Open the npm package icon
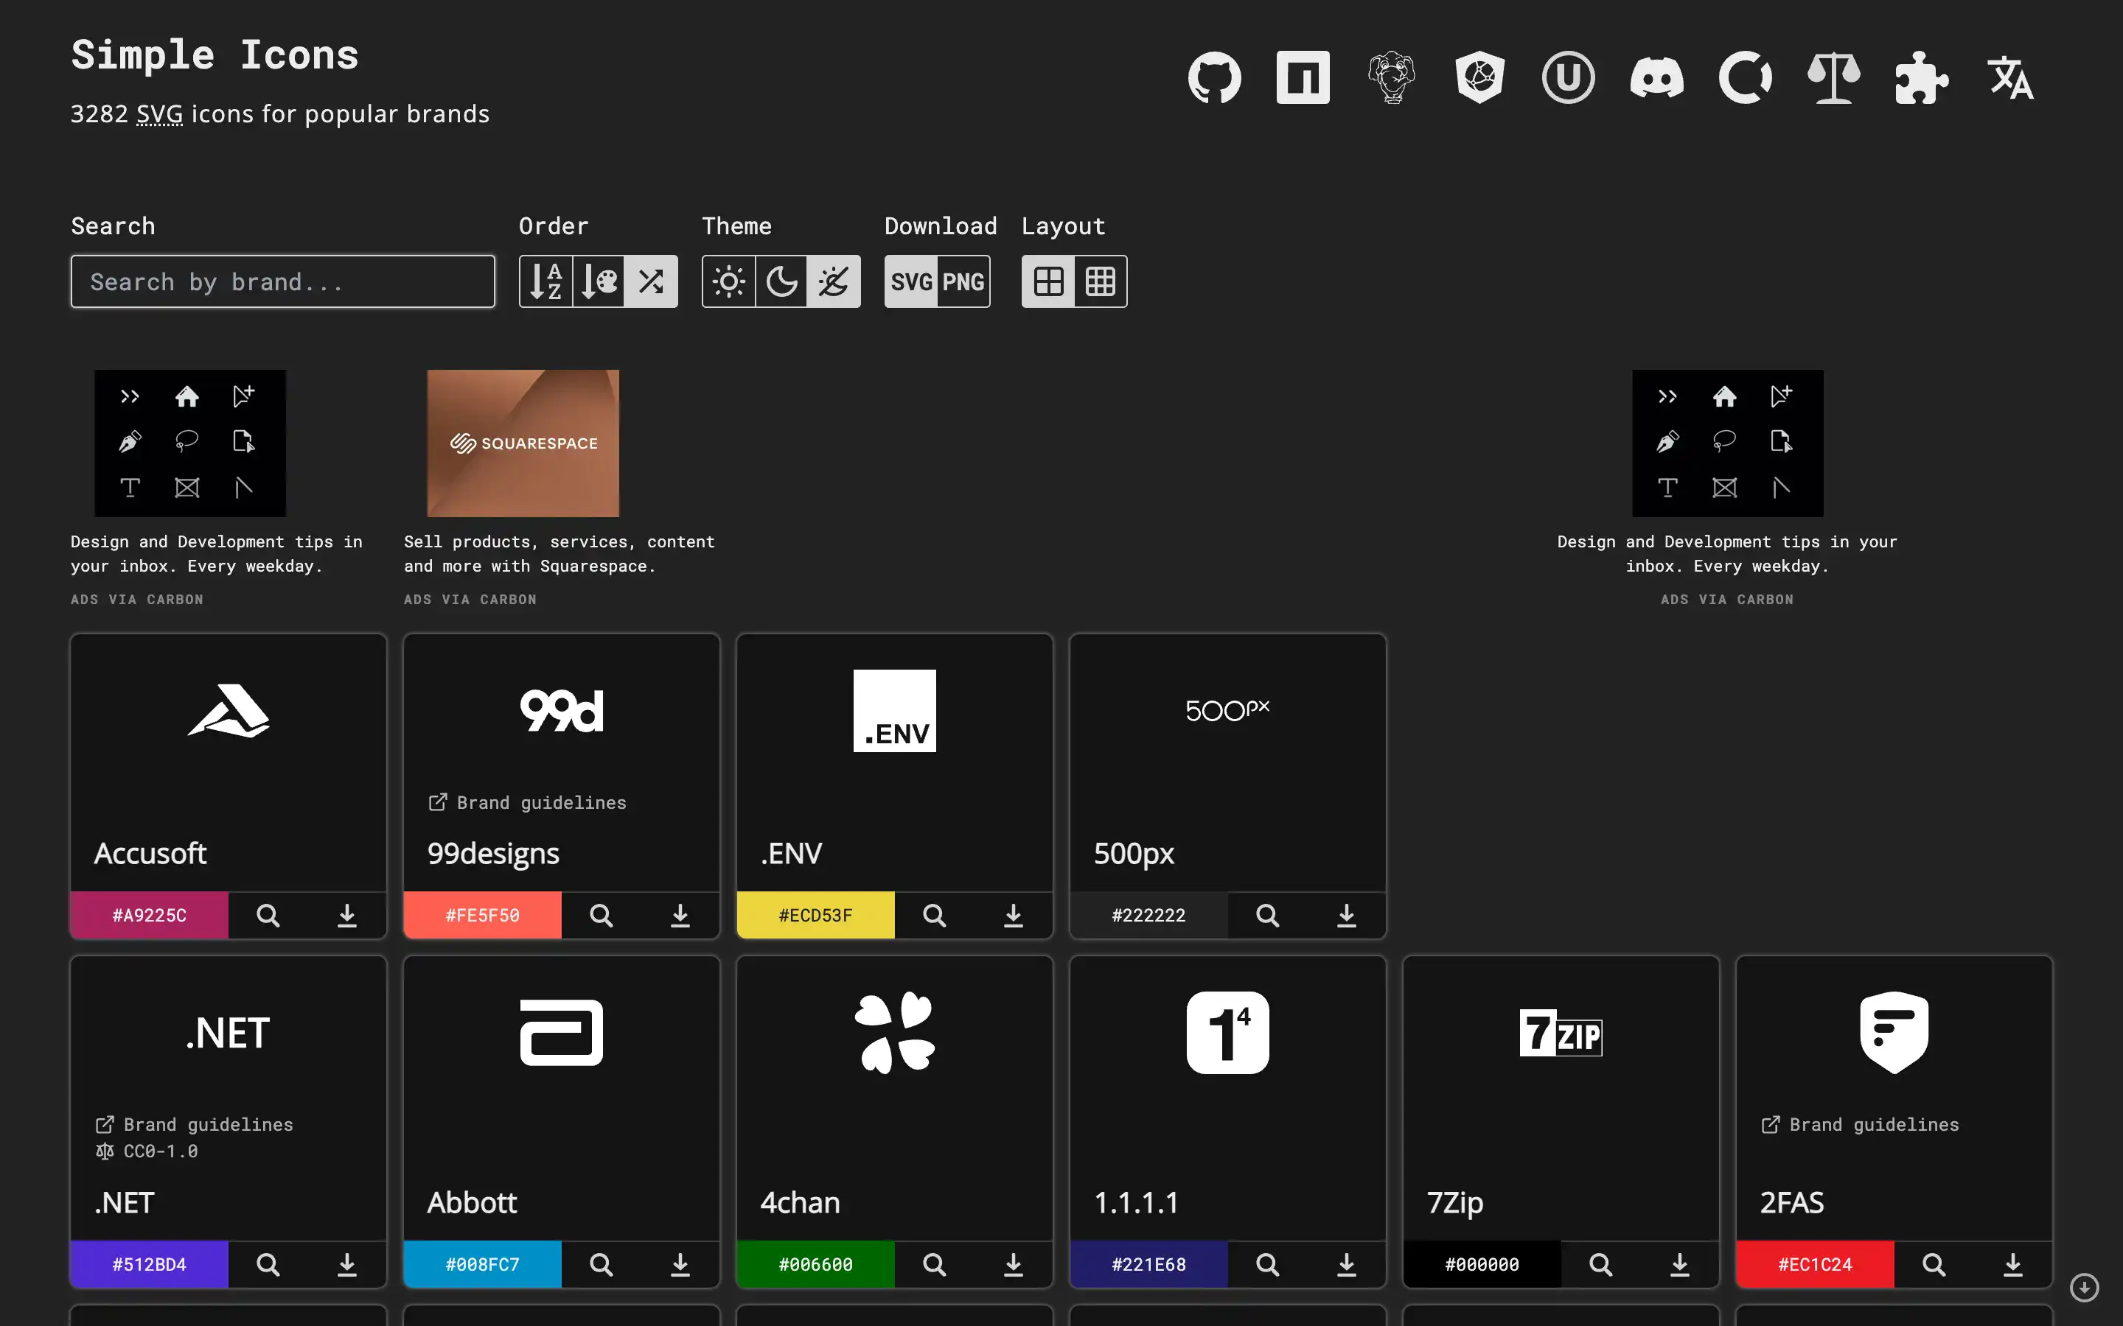 1303,77
